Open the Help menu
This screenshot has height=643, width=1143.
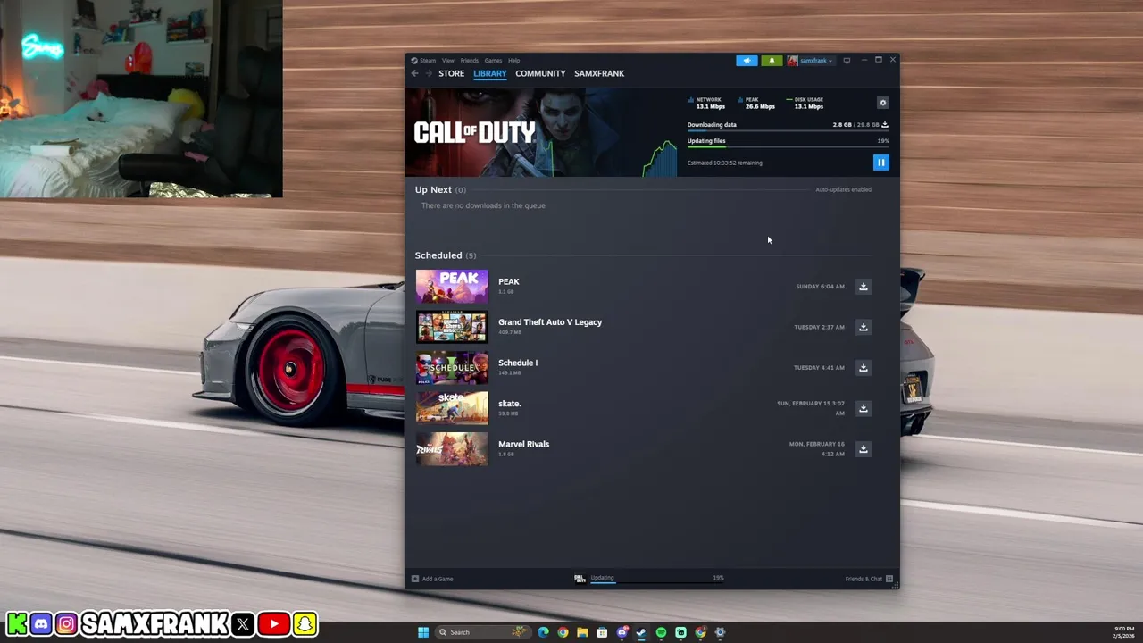pos(513,61)
